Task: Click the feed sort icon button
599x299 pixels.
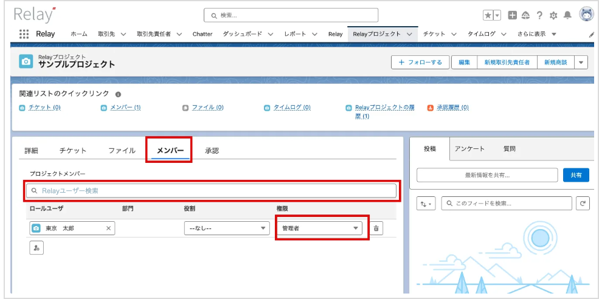Action: pos(426,204)
